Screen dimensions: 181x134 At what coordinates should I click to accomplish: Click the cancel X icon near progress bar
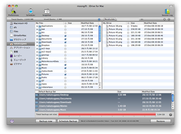click(x=165, y=19)
